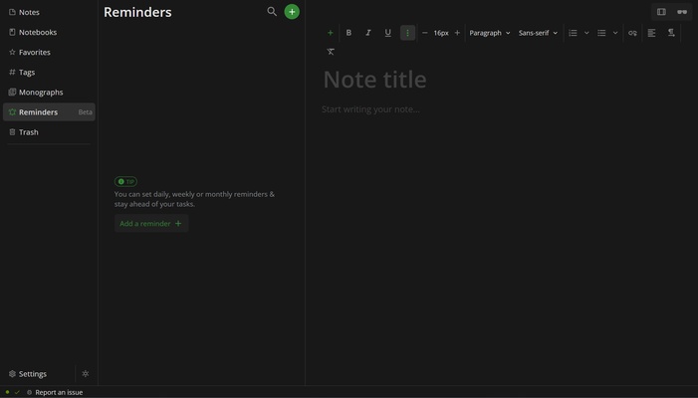Click the green plus create button

(x=292, y=12)
